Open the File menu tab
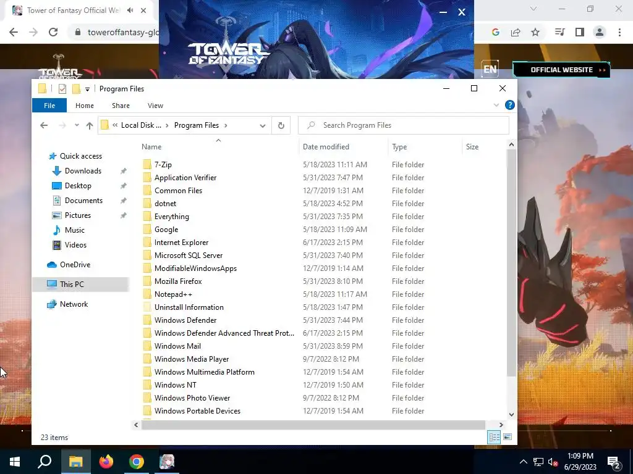The width and height of the screenshot is (633, 474). tap(49, 106)
